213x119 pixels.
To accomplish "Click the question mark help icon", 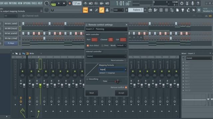I will [198, 3].
